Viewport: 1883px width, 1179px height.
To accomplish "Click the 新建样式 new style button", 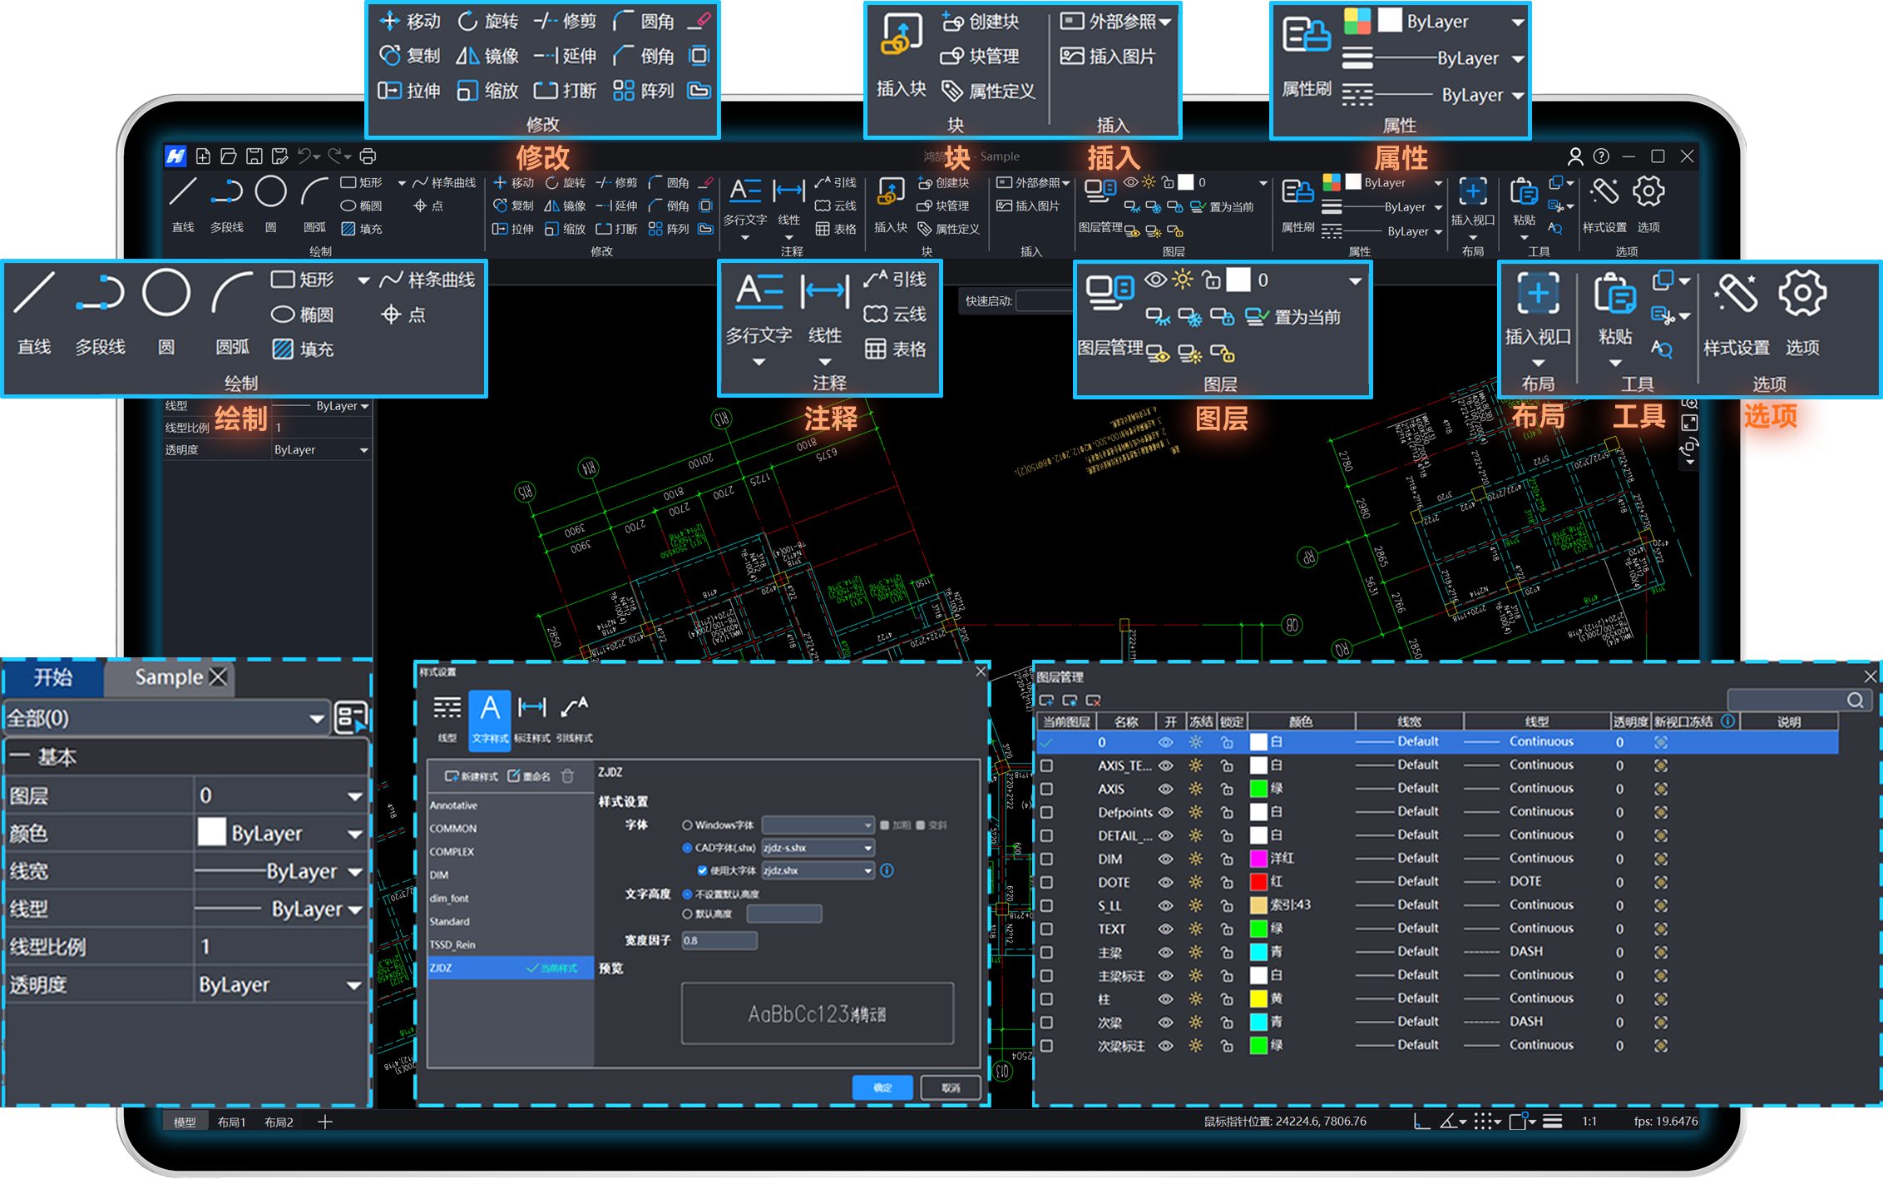I will [471, 776].
